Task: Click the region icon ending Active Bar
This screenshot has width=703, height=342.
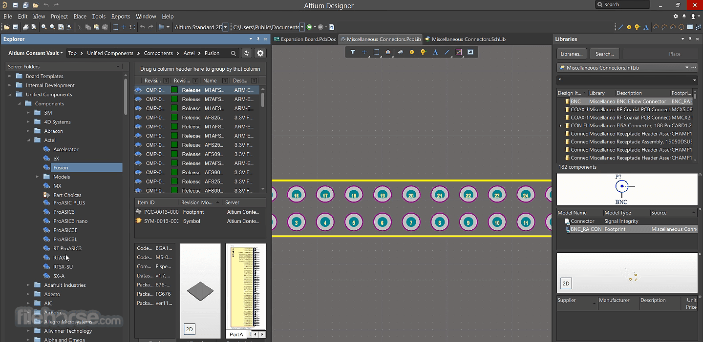Action: (x=470, y=52)
